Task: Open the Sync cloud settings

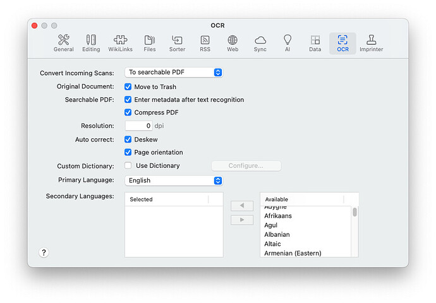Action: click(260, 43)
